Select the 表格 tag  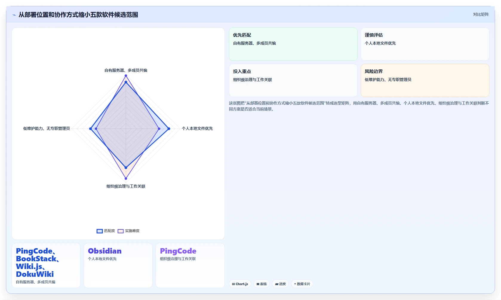[x=262, y=284]
